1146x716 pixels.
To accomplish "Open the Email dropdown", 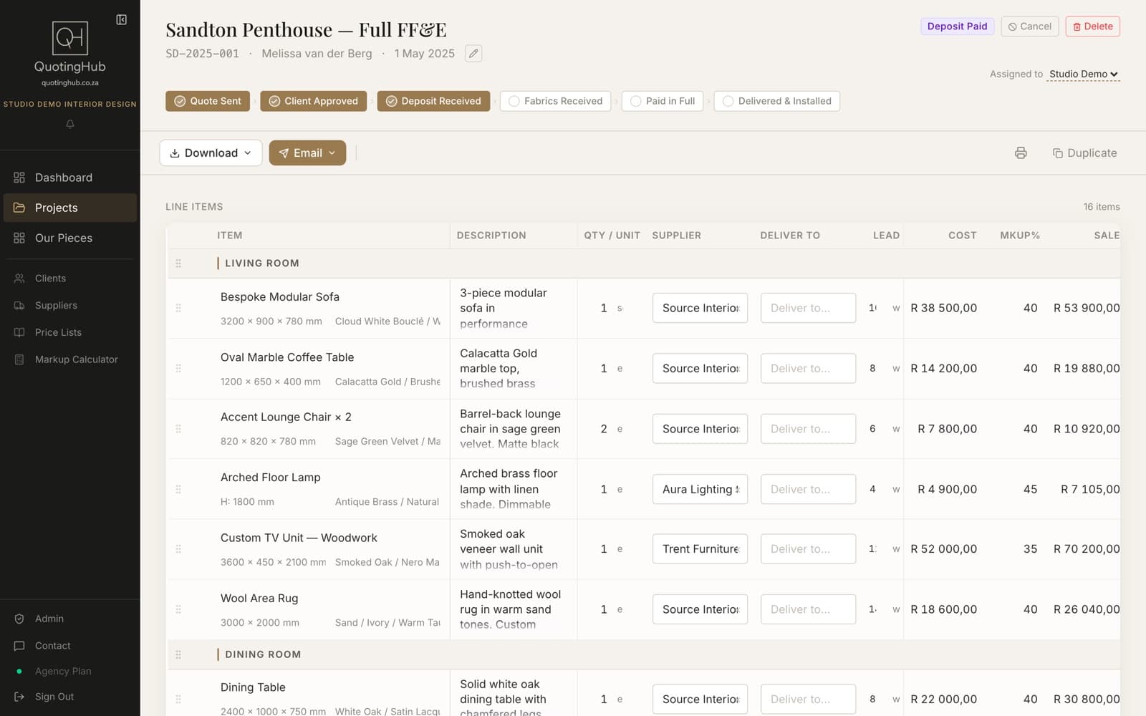I will [307, 153].
